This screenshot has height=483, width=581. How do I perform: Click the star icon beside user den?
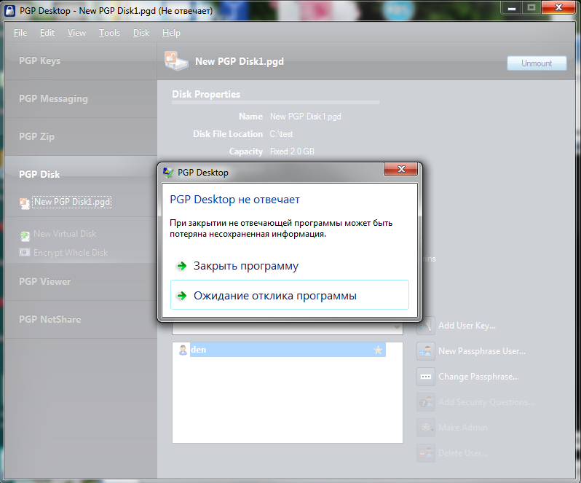pyautogui.click(x=378, y=350)
